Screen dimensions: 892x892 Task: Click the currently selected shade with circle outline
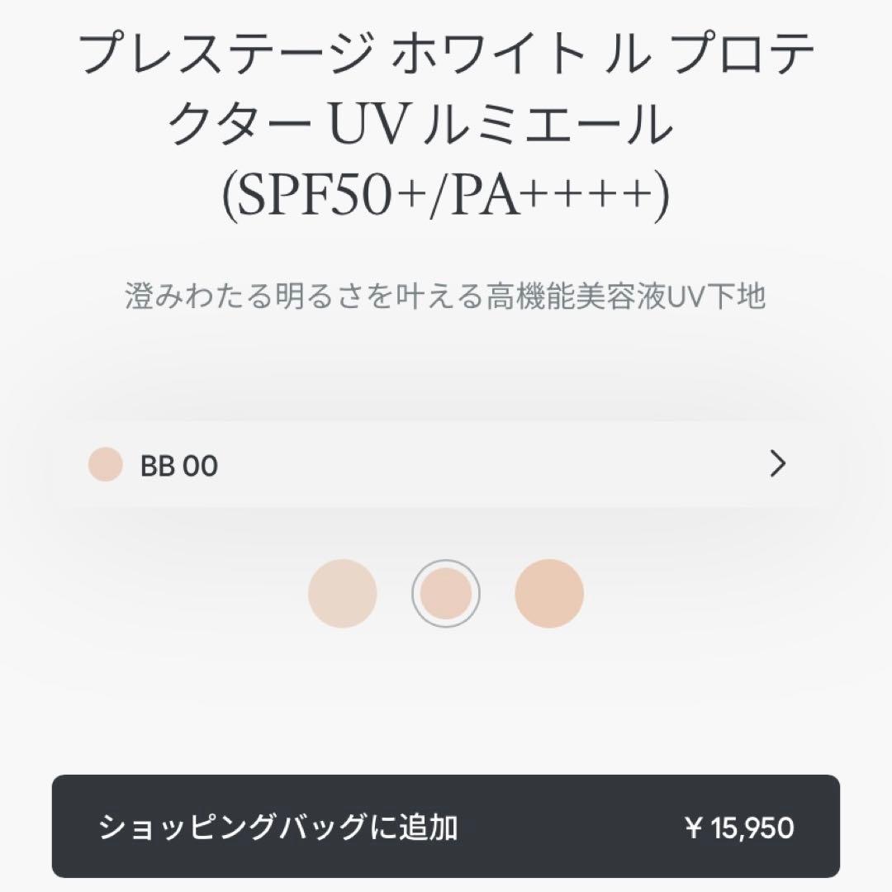[x=446, y=591]
